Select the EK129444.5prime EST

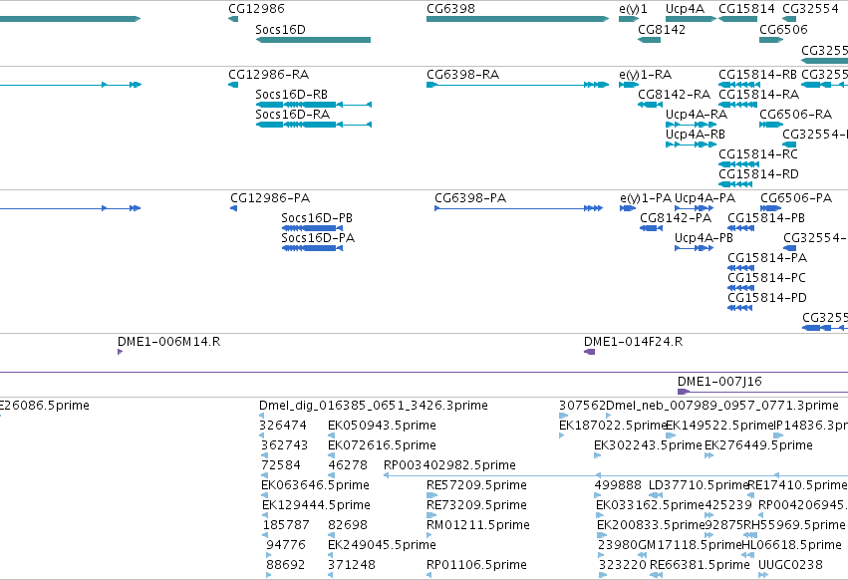pyautogui.click(x=265, y=515)
